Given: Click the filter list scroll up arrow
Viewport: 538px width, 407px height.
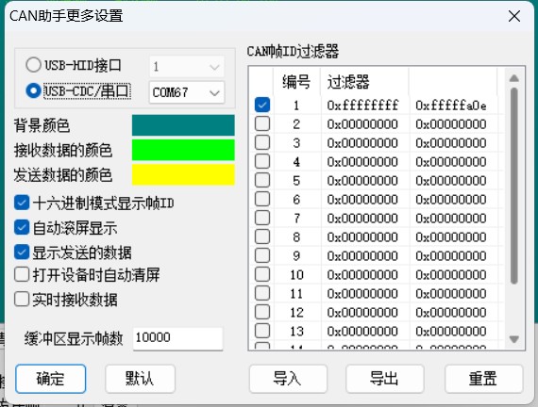Looking at the screenshot, I should pyautogui.click(x=514, y=78).
